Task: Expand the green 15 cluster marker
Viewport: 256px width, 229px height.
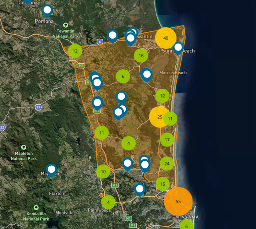Action: (163, 184)
